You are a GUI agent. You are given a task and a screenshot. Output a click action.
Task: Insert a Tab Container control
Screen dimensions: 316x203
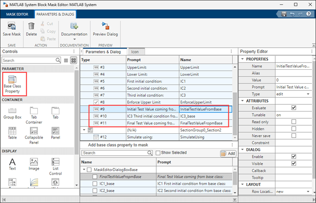point(34,111)
